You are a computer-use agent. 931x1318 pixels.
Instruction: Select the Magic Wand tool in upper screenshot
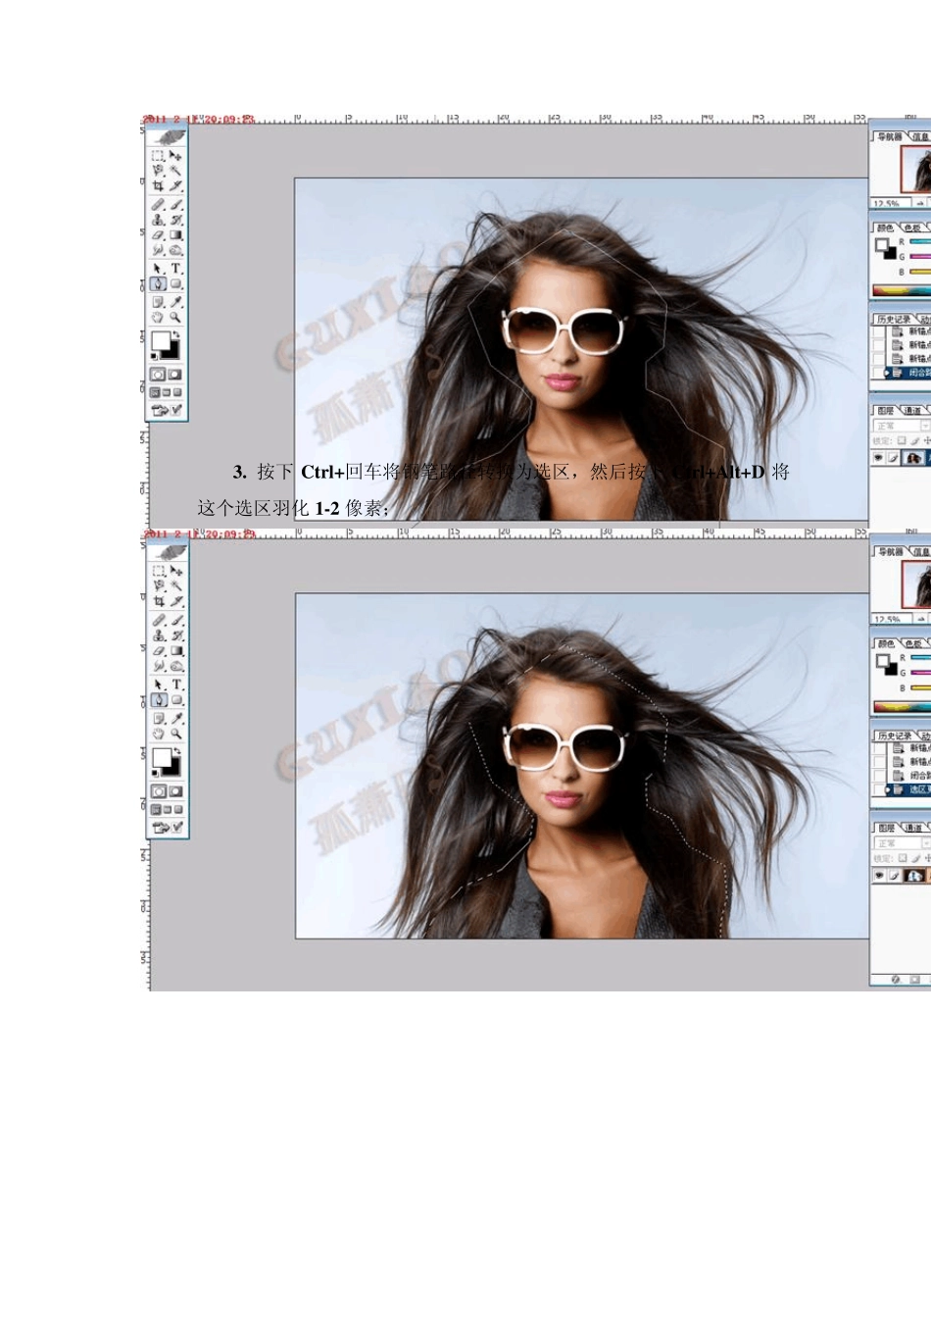coord(176,171)
